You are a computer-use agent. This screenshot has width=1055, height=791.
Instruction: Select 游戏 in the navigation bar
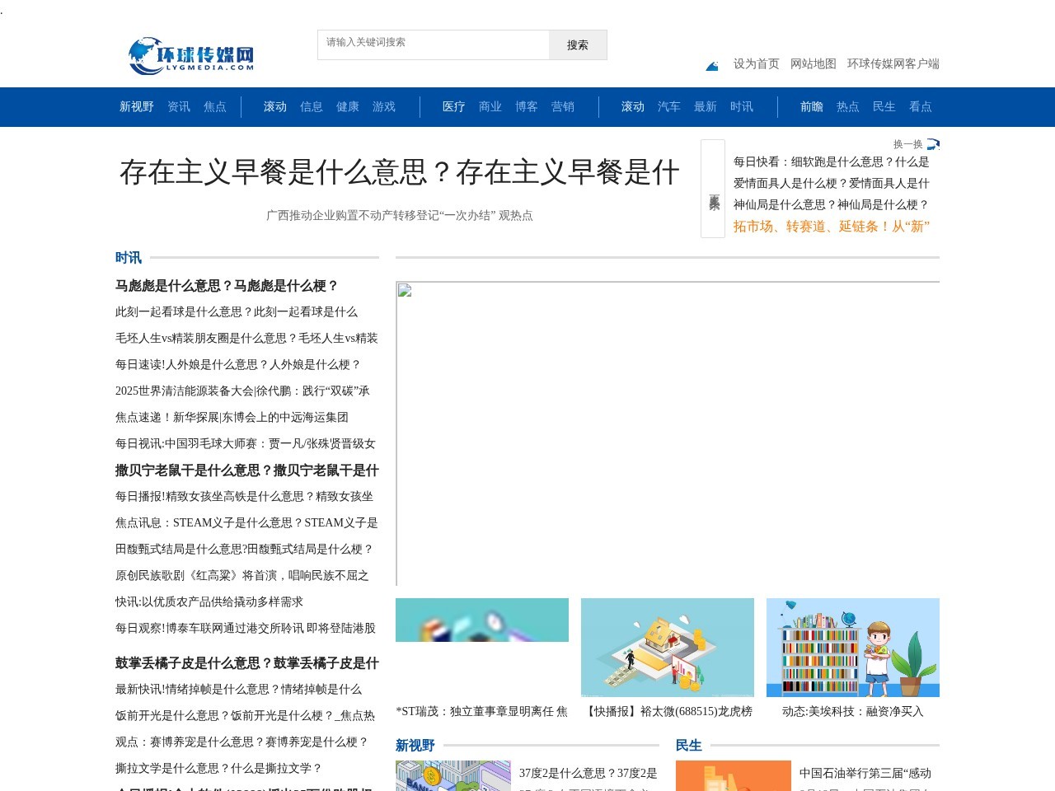pos(384,106)
